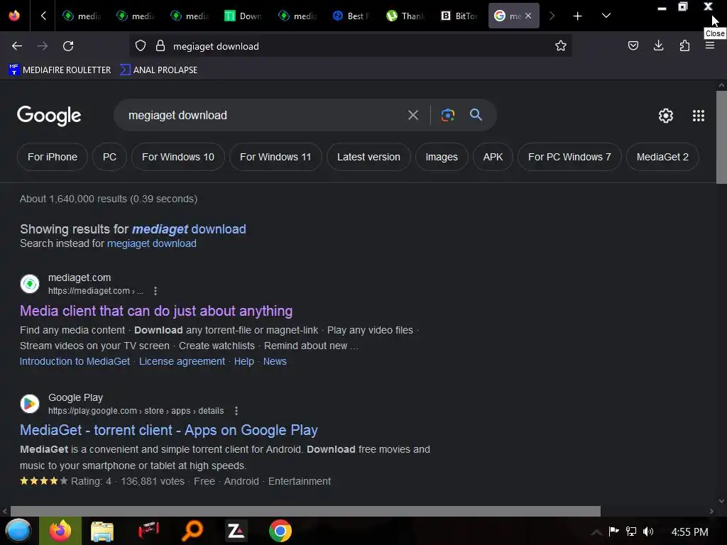The width and height of the screenshot is (727, 545).
Task: Open the orange magnifier app on taskbar
Action: (192, 531)
